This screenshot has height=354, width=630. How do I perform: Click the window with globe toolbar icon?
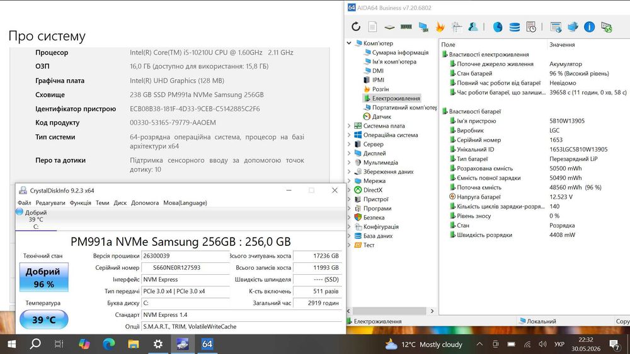click(556, 27)
